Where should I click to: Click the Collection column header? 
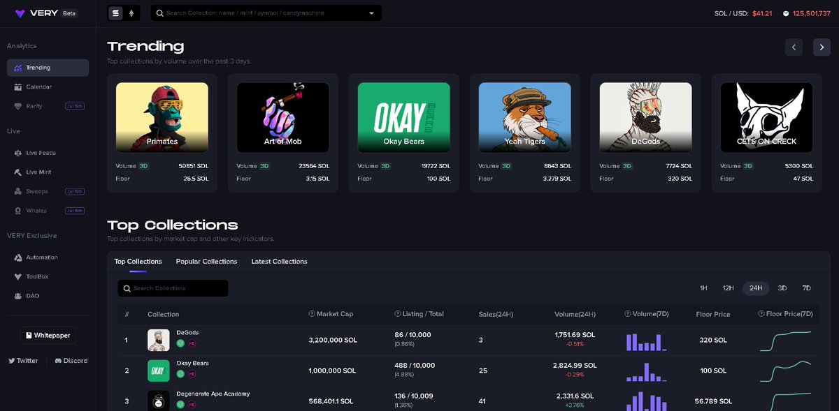pyautogui.click(x=164, y=314)
